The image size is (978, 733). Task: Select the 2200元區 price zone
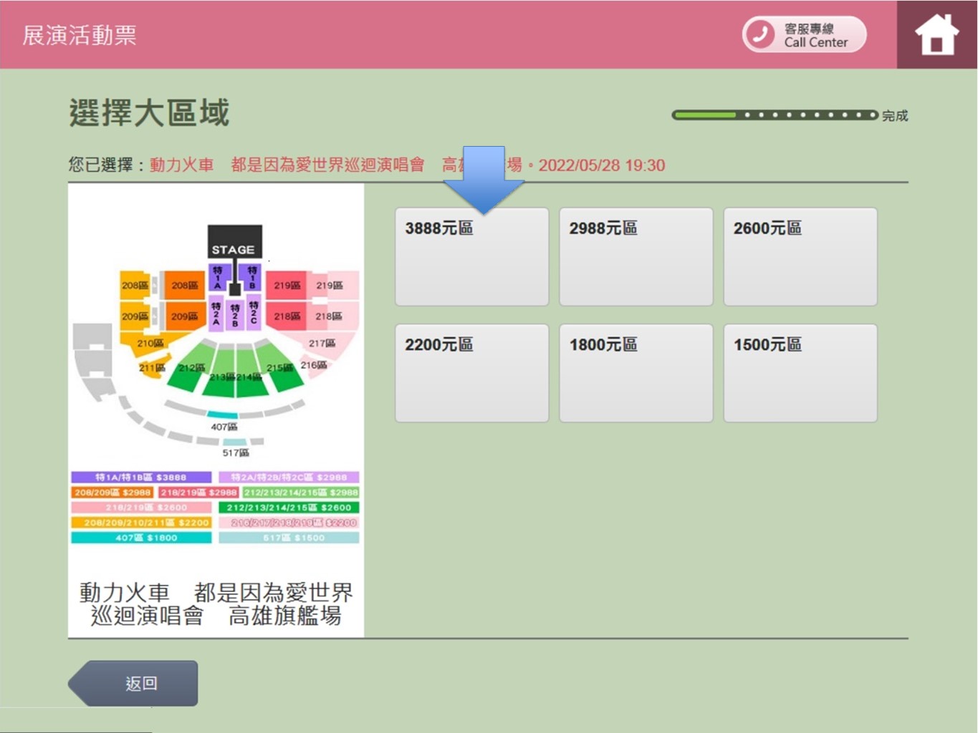tap(472, 373)
